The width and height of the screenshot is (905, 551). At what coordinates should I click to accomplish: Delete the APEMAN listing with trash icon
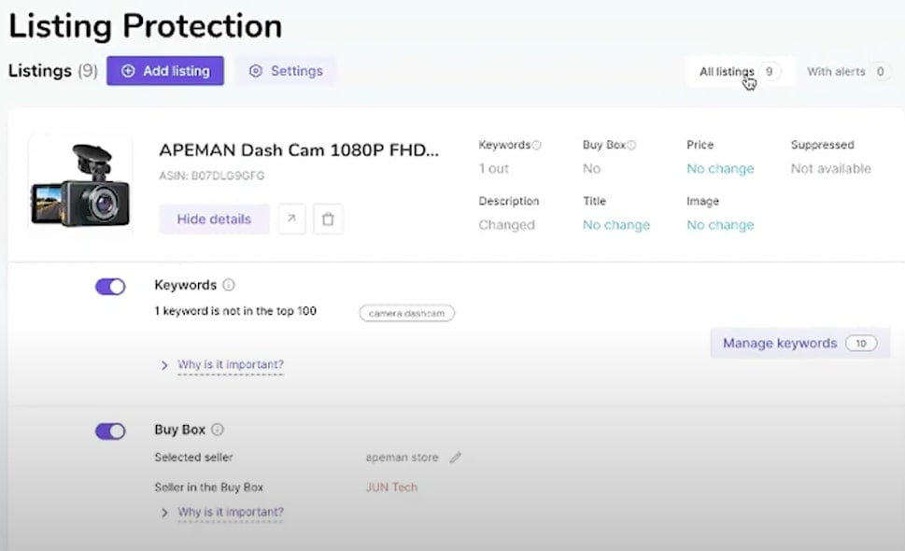(328, 219)
